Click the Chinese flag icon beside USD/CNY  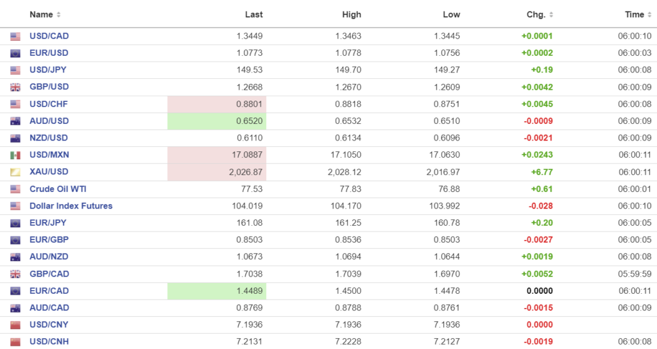pos(15,325)
